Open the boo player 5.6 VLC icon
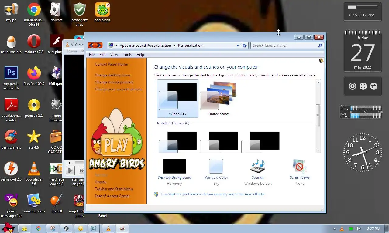The height and width of the screenshot is (233, 389). (x=34, y=174)
